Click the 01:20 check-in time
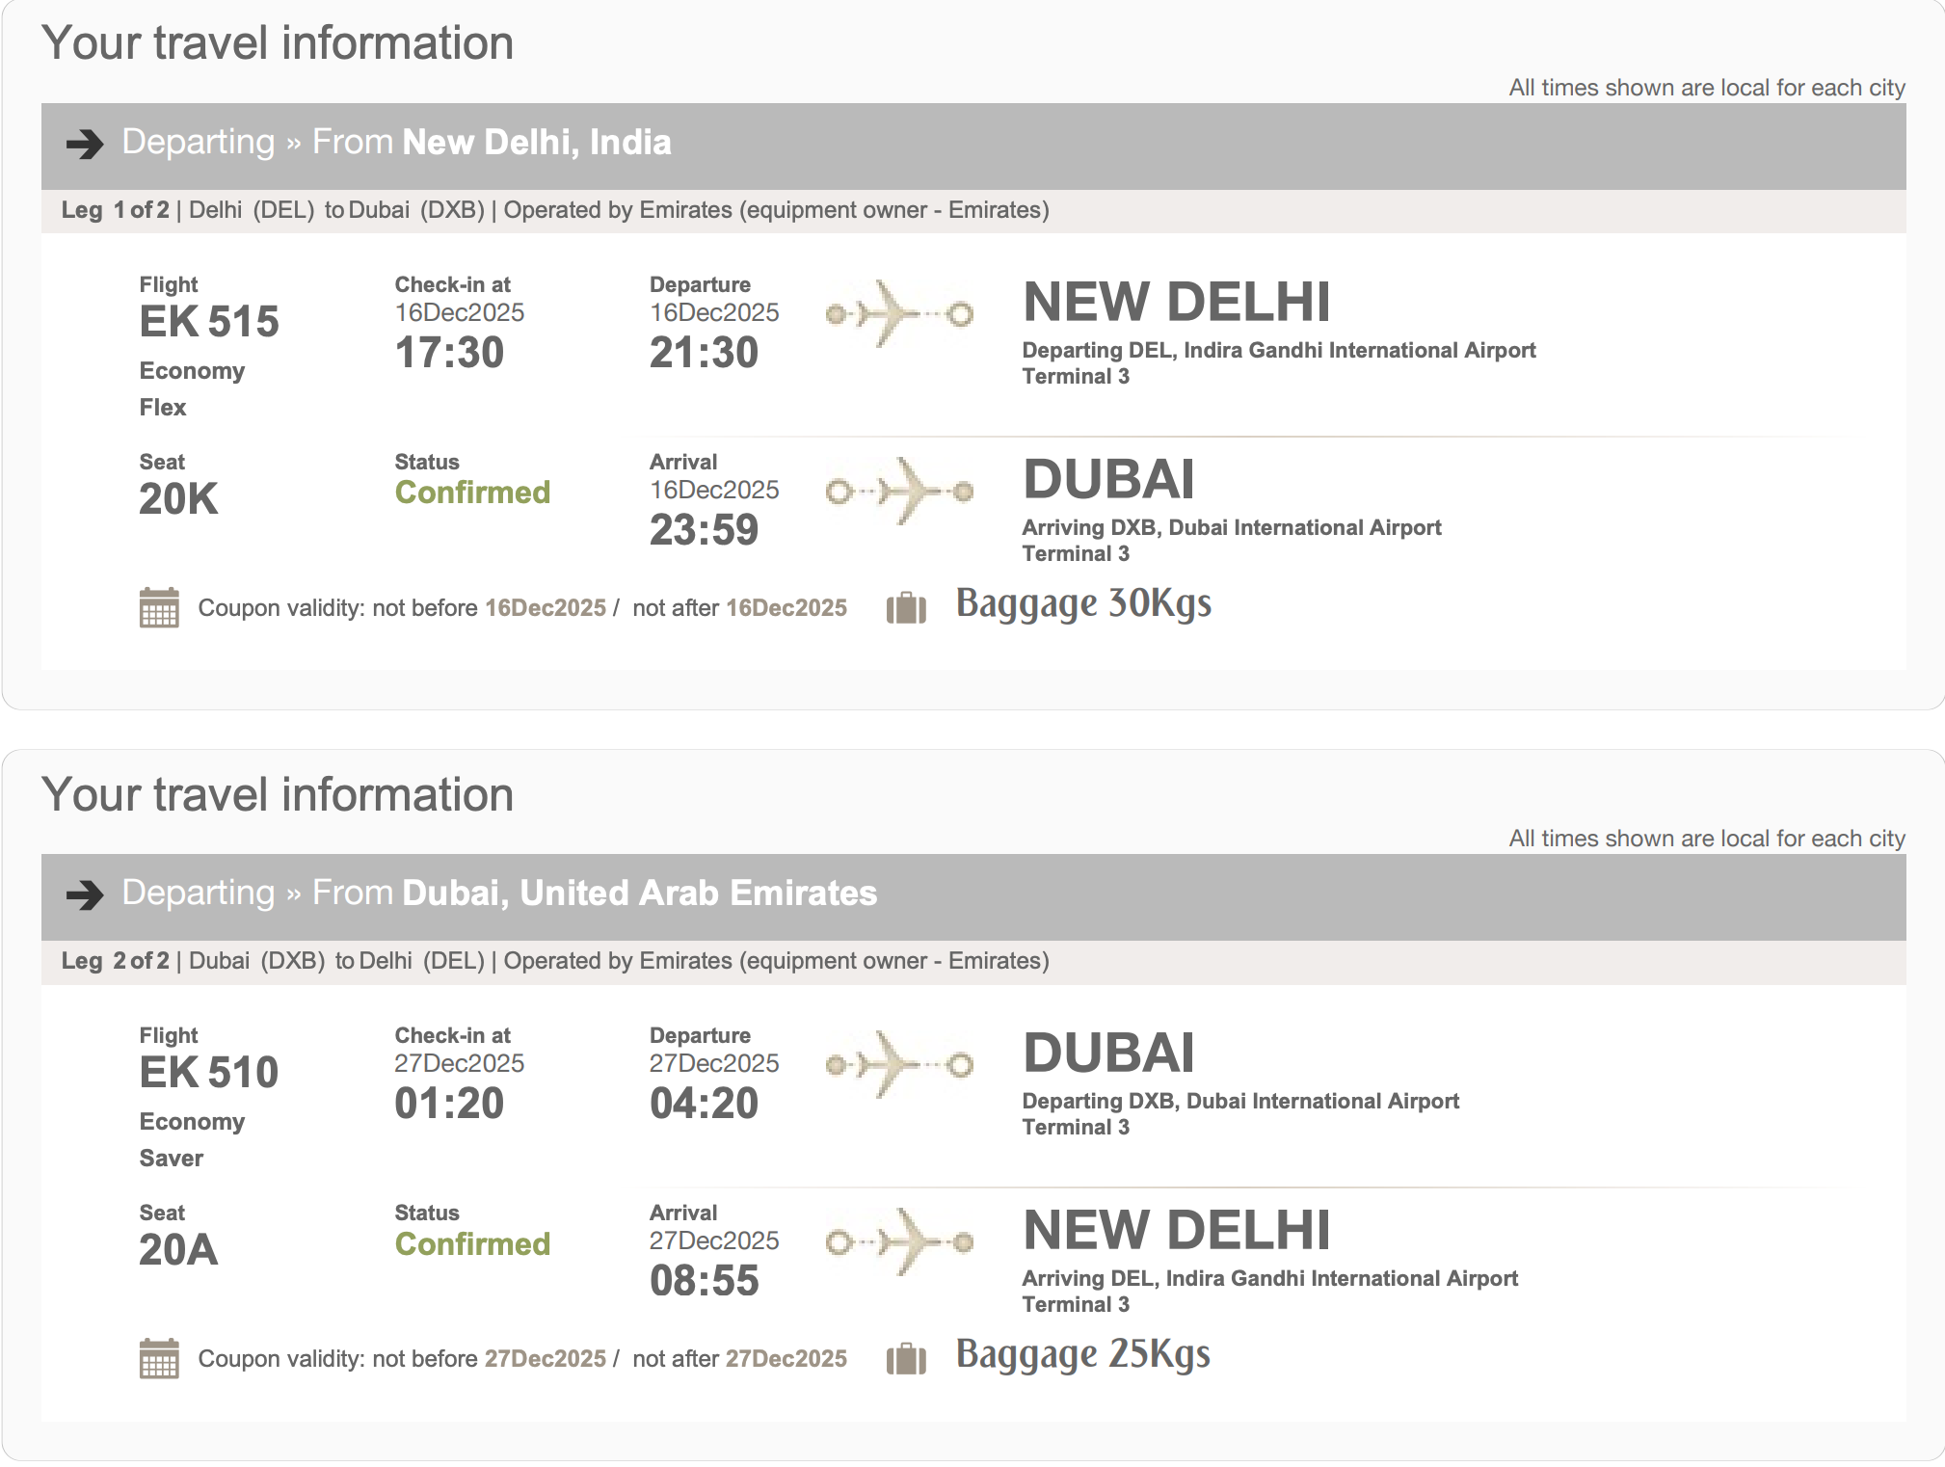The width and height of the screenshot is (1945, 1467). 449,1104
